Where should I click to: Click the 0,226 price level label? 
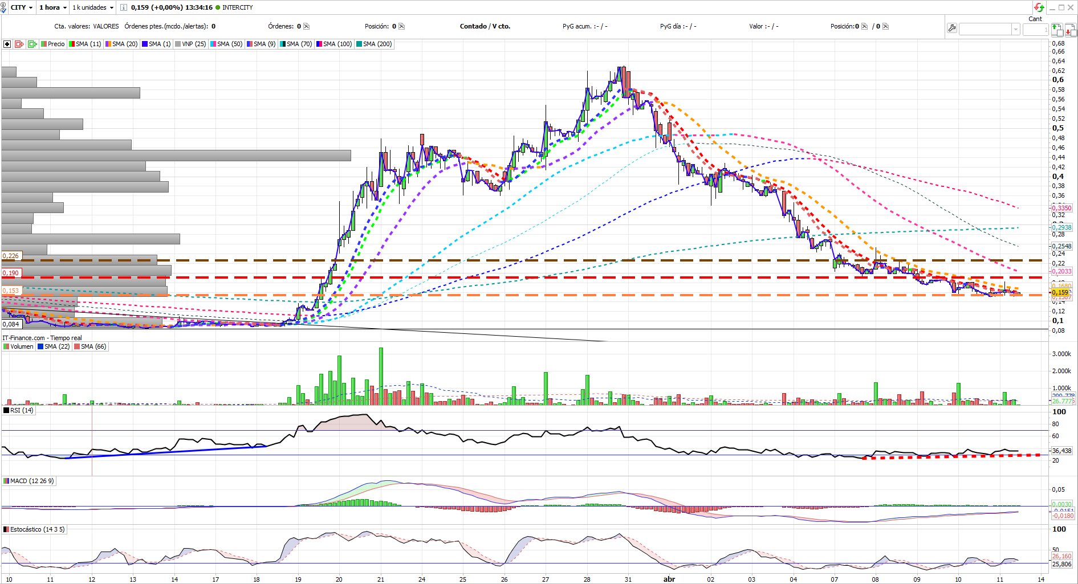pyautogui.click(x=11, y=256)
